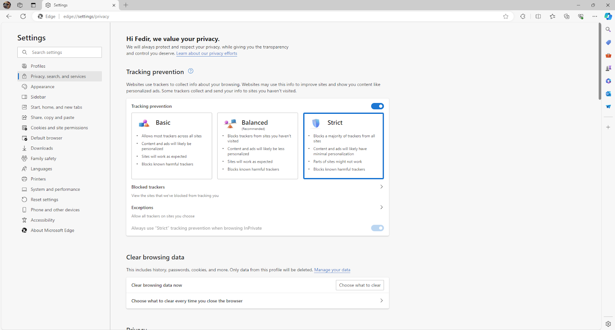
Task: Open the sidebar Tools toolbox icon
Action: (608, 55)
